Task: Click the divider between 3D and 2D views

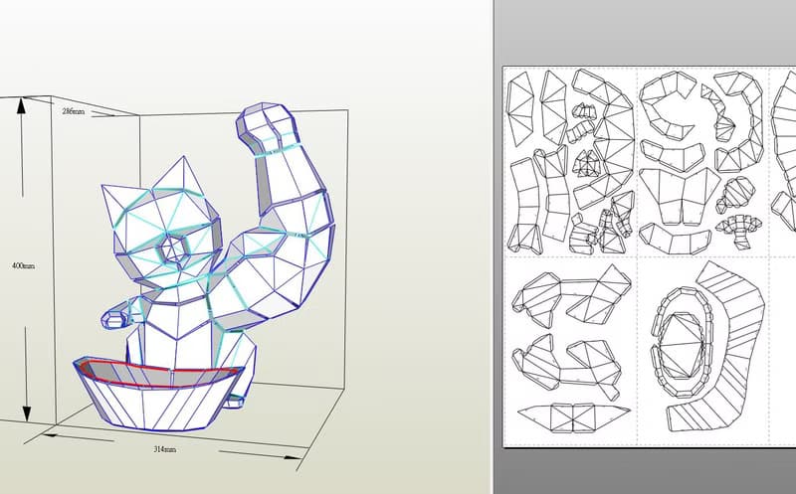Action: point(493,247)
